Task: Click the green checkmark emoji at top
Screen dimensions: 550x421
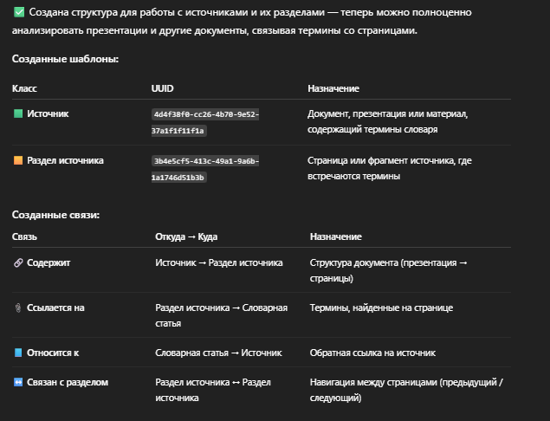Action: pyautogui.click(x=19, y=13)
